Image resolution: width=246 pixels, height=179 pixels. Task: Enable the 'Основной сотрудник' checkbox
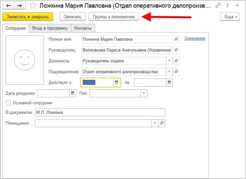pos(8,103)
